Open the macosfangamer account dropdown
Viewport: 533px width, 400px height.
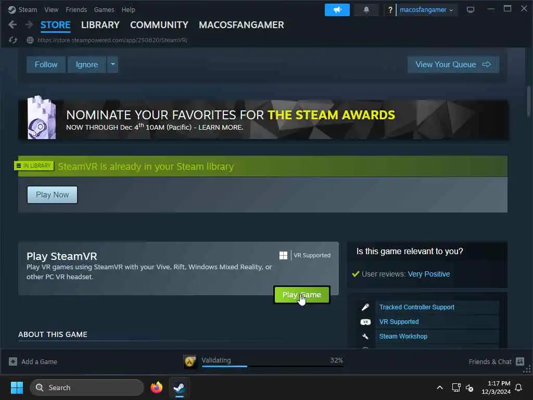[x=426, y=10]
